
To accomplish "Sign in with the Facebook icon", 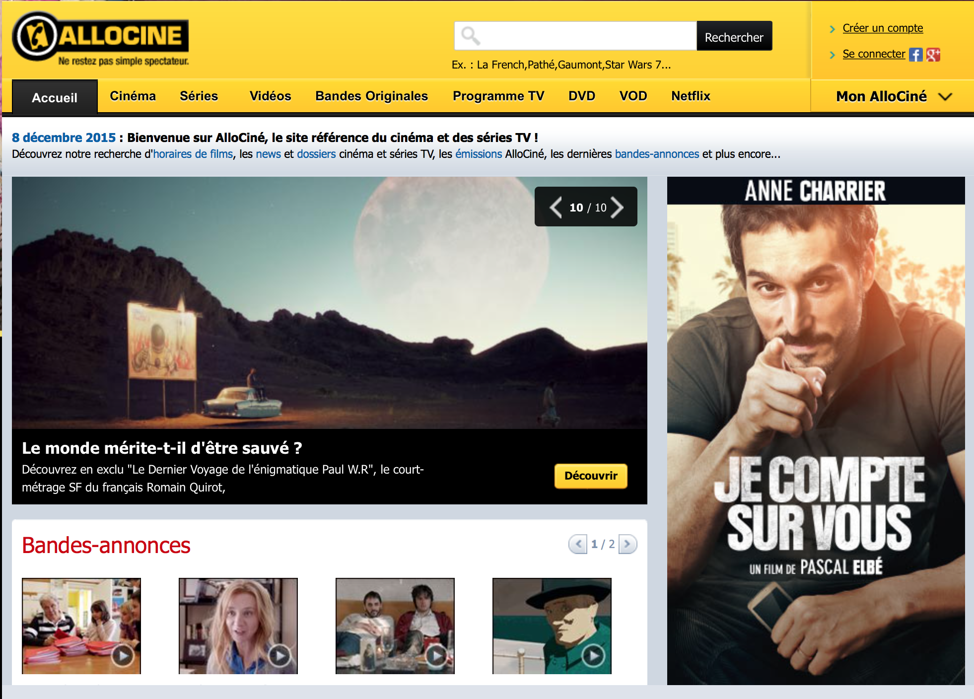I will click(x=915, y=55).
